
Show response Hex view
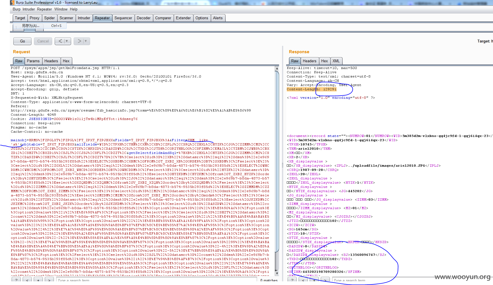click(x=325, y=61)
